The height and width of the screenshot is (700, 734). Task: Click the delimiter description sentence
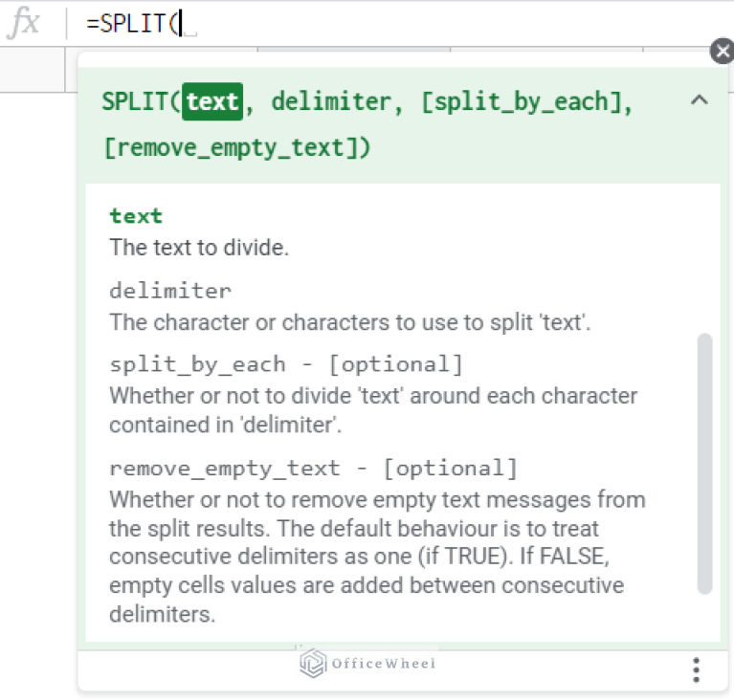pyautogui.click(x=350, y=322)
